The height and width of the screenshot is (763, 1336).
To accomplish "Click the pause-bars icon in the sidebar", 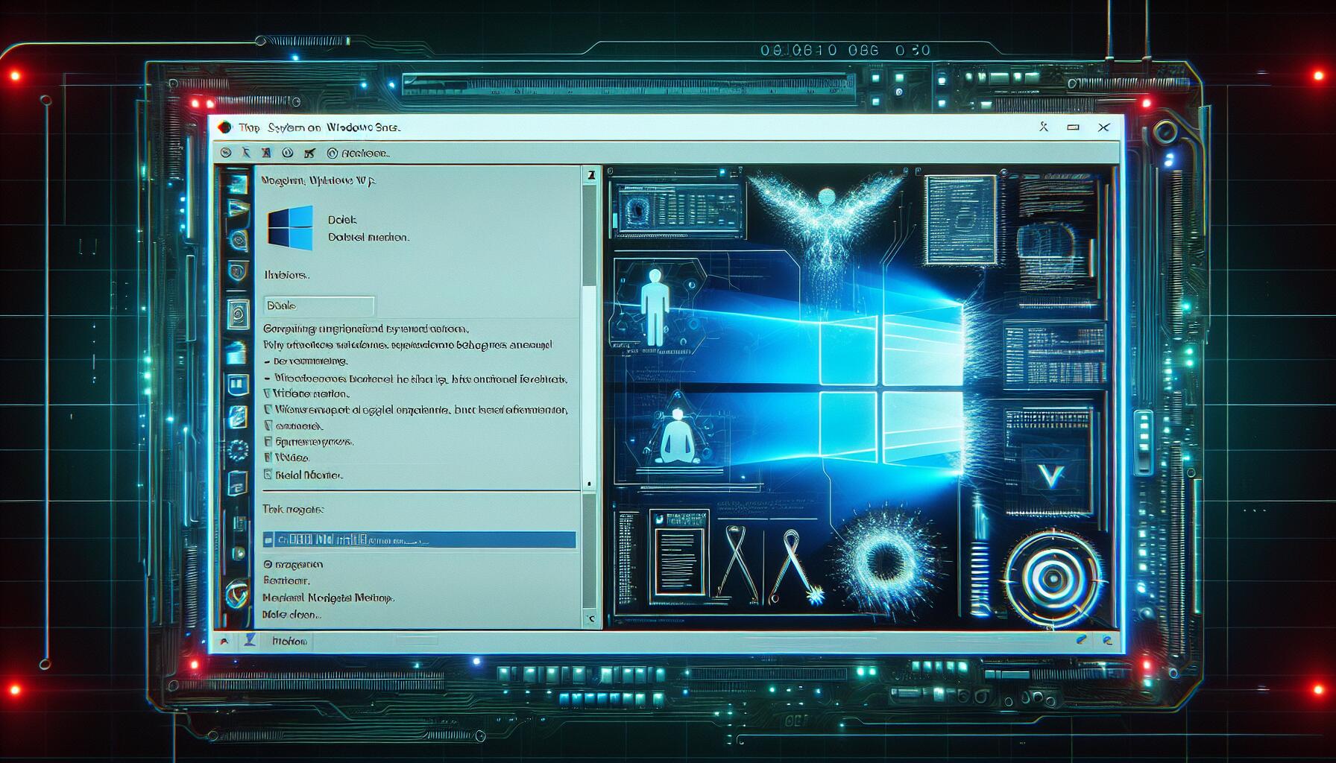I will pos(237,385).
